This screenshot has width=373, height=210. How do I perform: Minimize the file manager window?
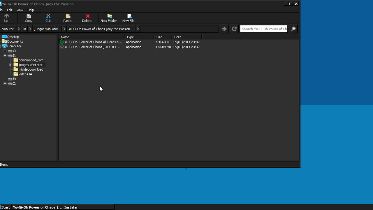click(x=286, y=4)
